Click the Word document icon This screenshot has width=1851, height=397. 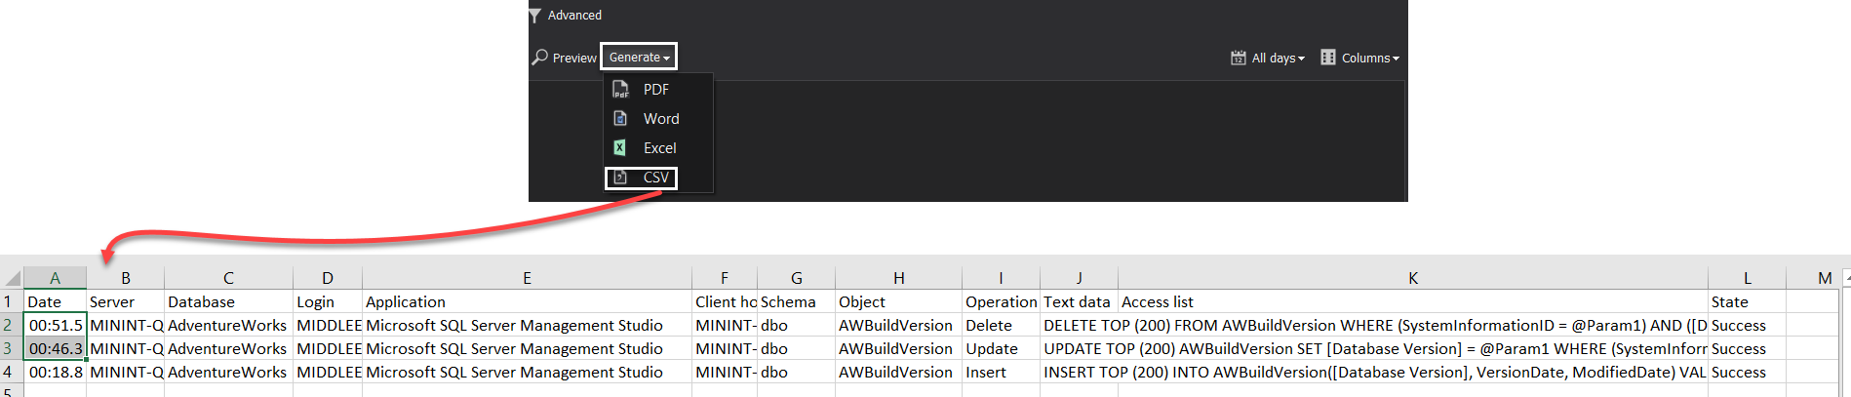point(620,119)
